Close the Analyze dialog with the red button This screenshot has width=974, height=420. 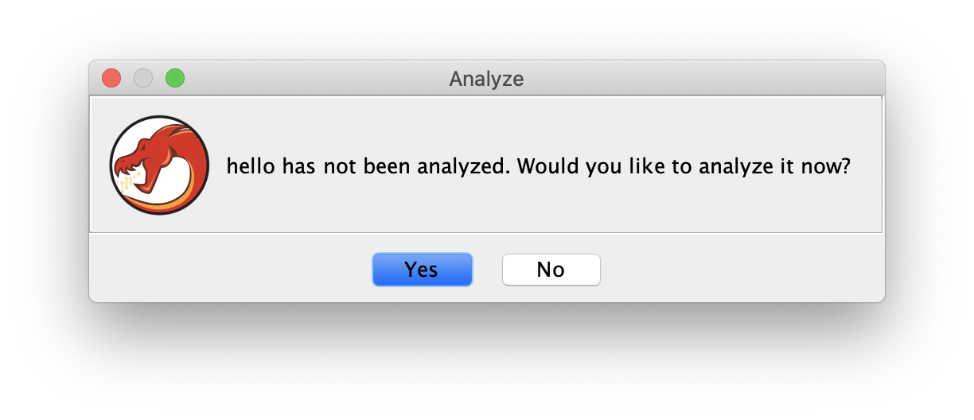click(x=111, y=78)
